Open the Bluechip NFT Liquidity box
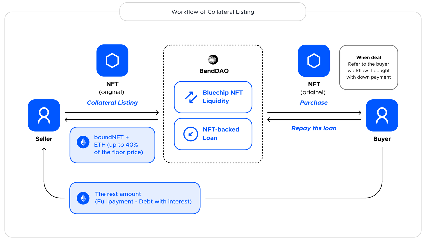 213,97
